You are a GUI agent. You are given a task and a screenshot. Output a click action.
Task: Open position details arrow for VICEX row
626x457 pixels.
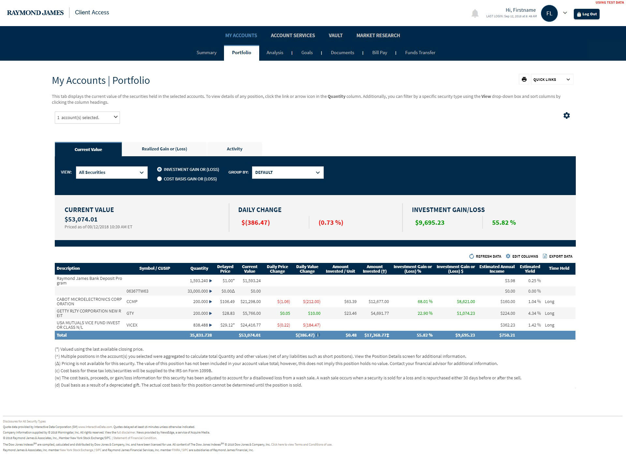[211, 325]
